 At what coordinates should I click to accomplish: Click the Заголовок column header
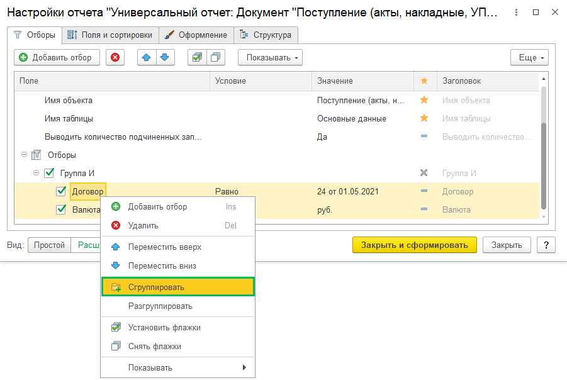pyautogui.click(x=488, y=81)
